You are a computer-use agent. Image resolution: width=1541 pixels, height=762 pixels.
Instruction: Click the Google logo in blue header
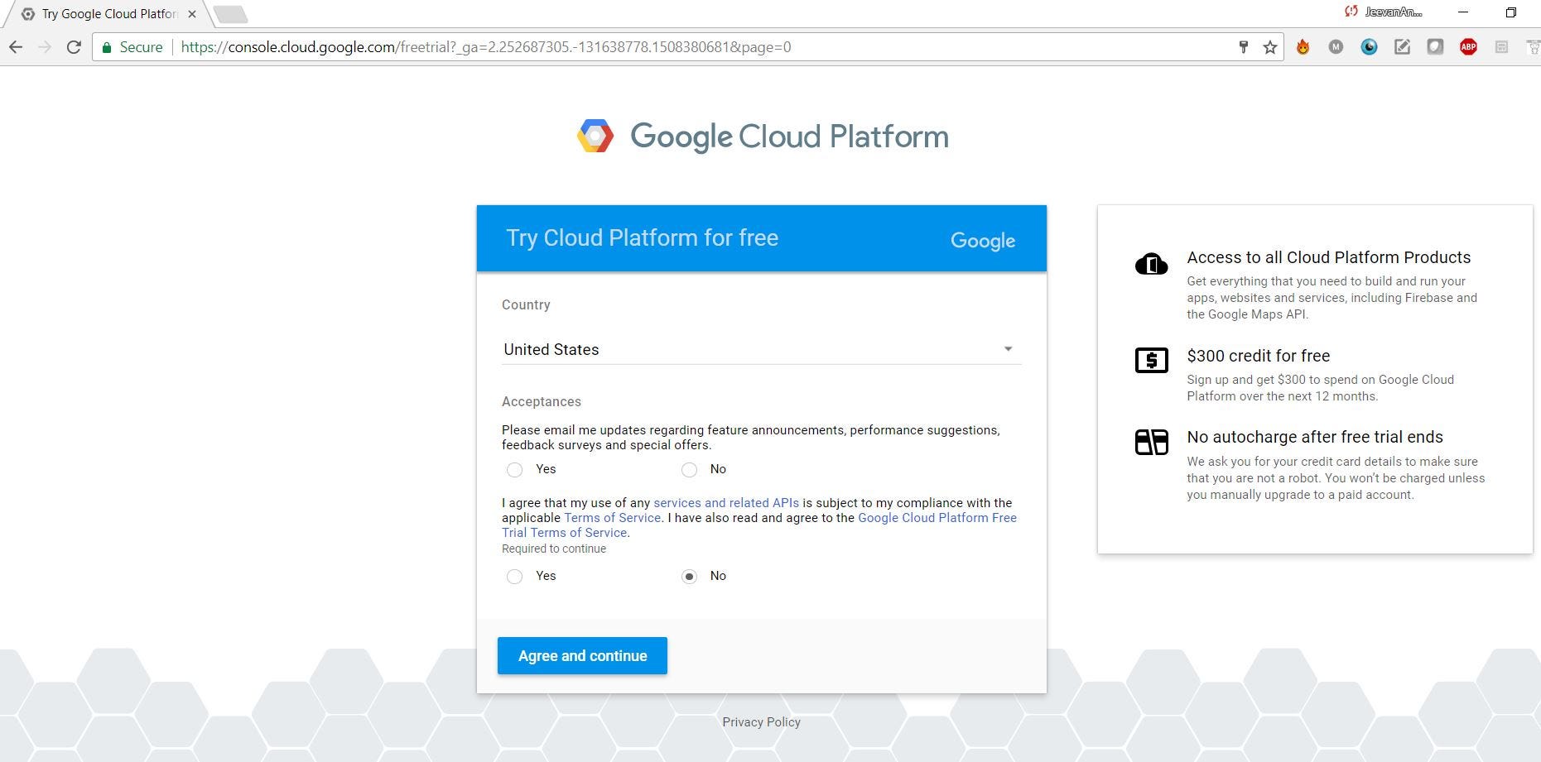983,241
